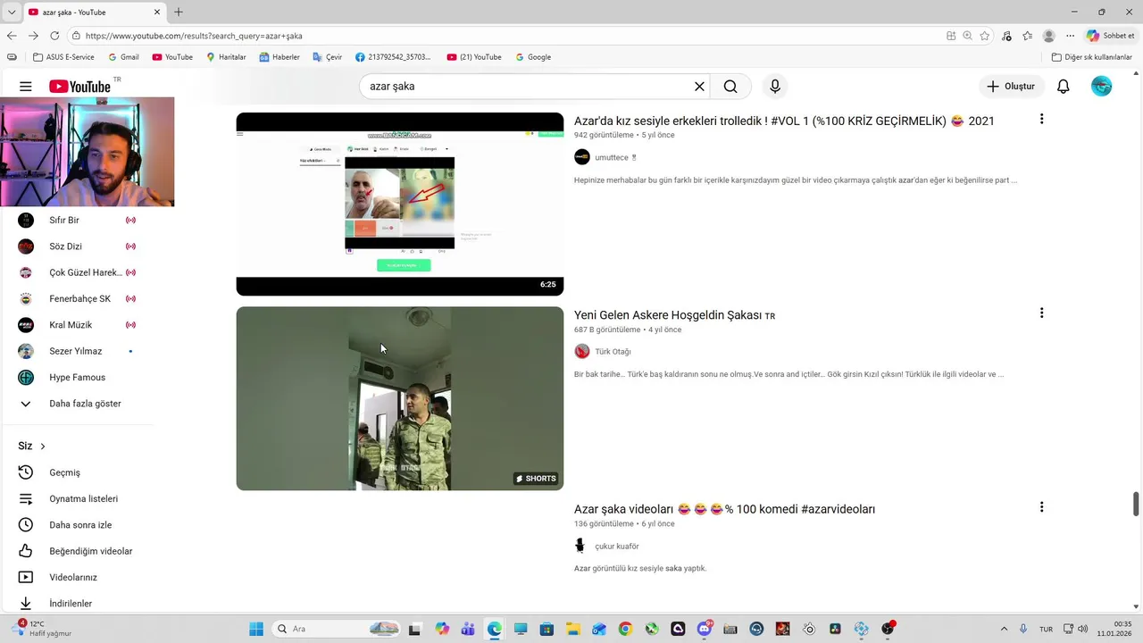Open the Oluştur create button

(1012, 87)
